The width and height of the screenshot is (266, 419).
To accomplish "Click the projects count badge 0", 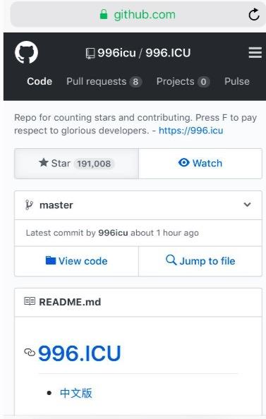I will (x=203, y=82).
